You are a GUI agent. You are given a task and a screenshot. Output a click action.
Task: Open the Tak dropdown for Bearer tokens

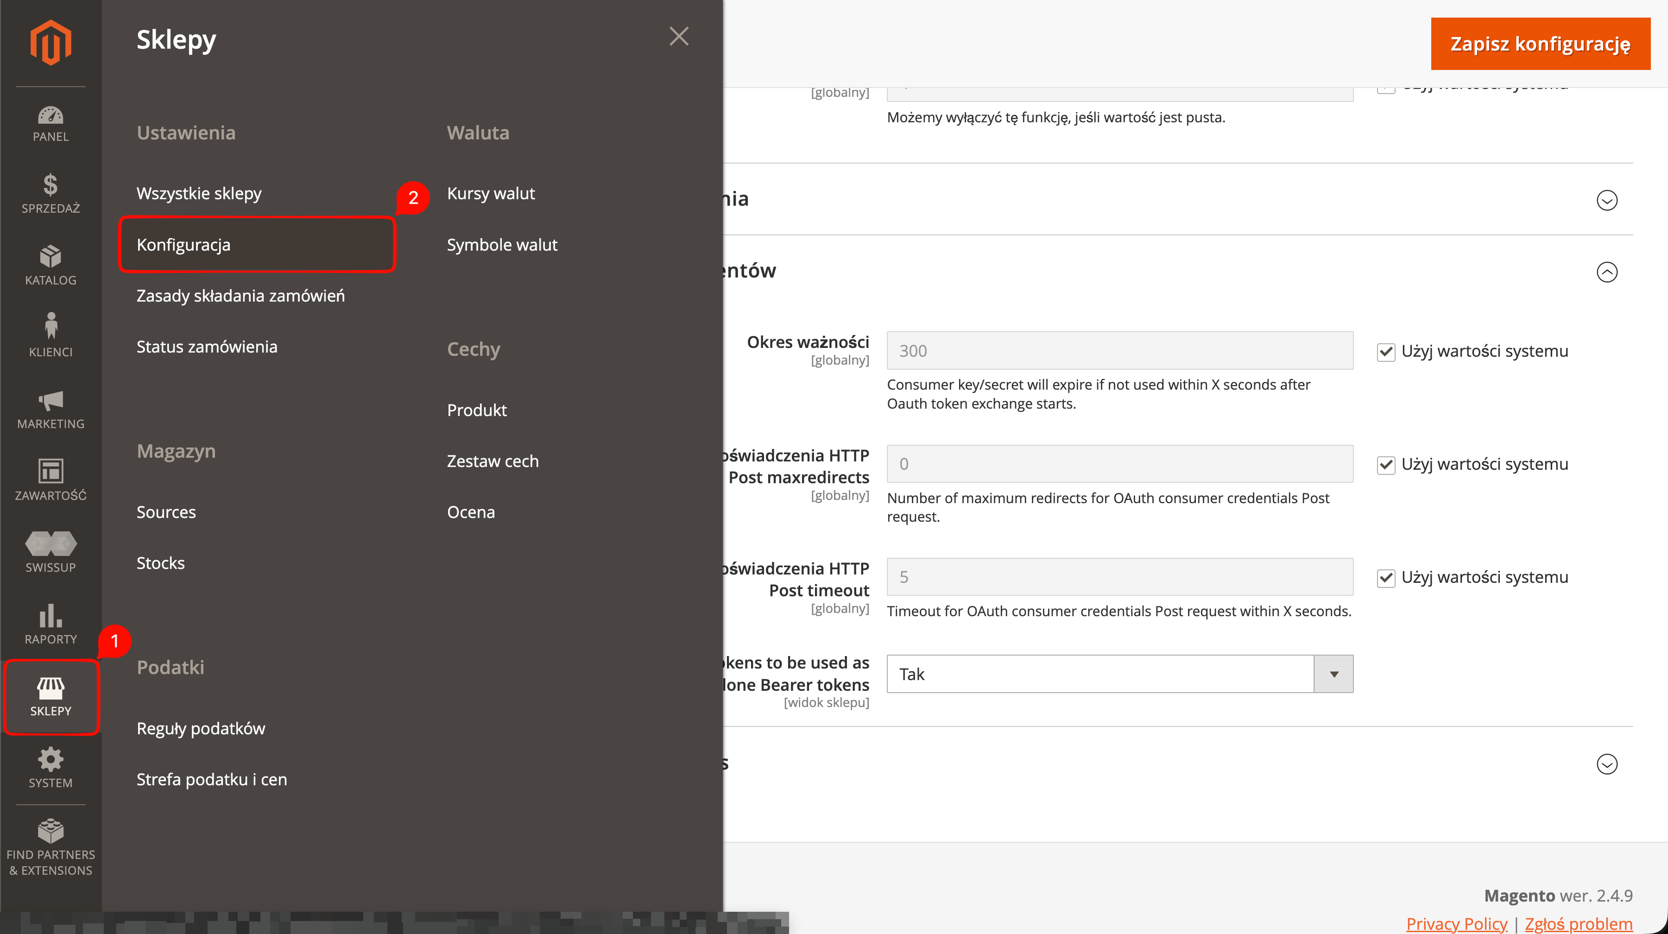pos(1119,674)
